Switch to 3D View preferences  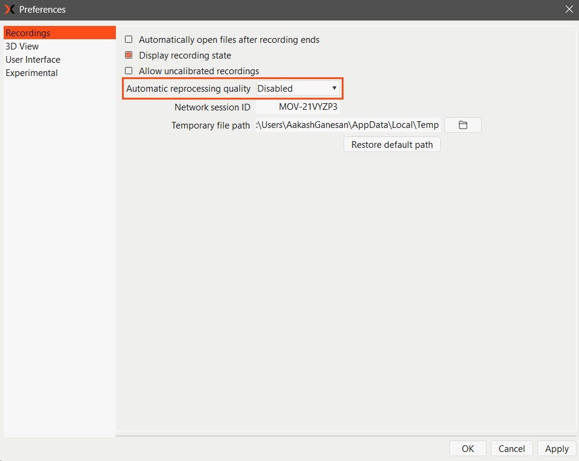pyautogui.click(x=59, y=46)
